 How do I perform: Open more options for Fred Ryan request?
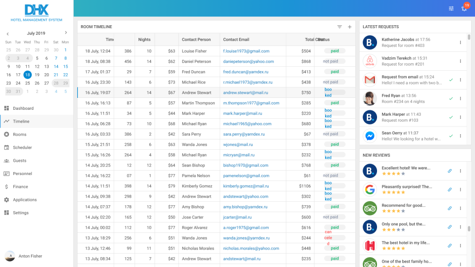(x=461, y=98)
